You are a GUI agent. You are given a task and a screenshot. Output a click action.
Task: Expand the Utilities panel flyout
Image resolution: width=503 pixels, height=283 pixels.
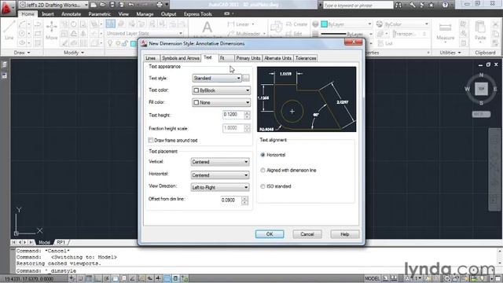pyautogui.click(x=450, y=53)
